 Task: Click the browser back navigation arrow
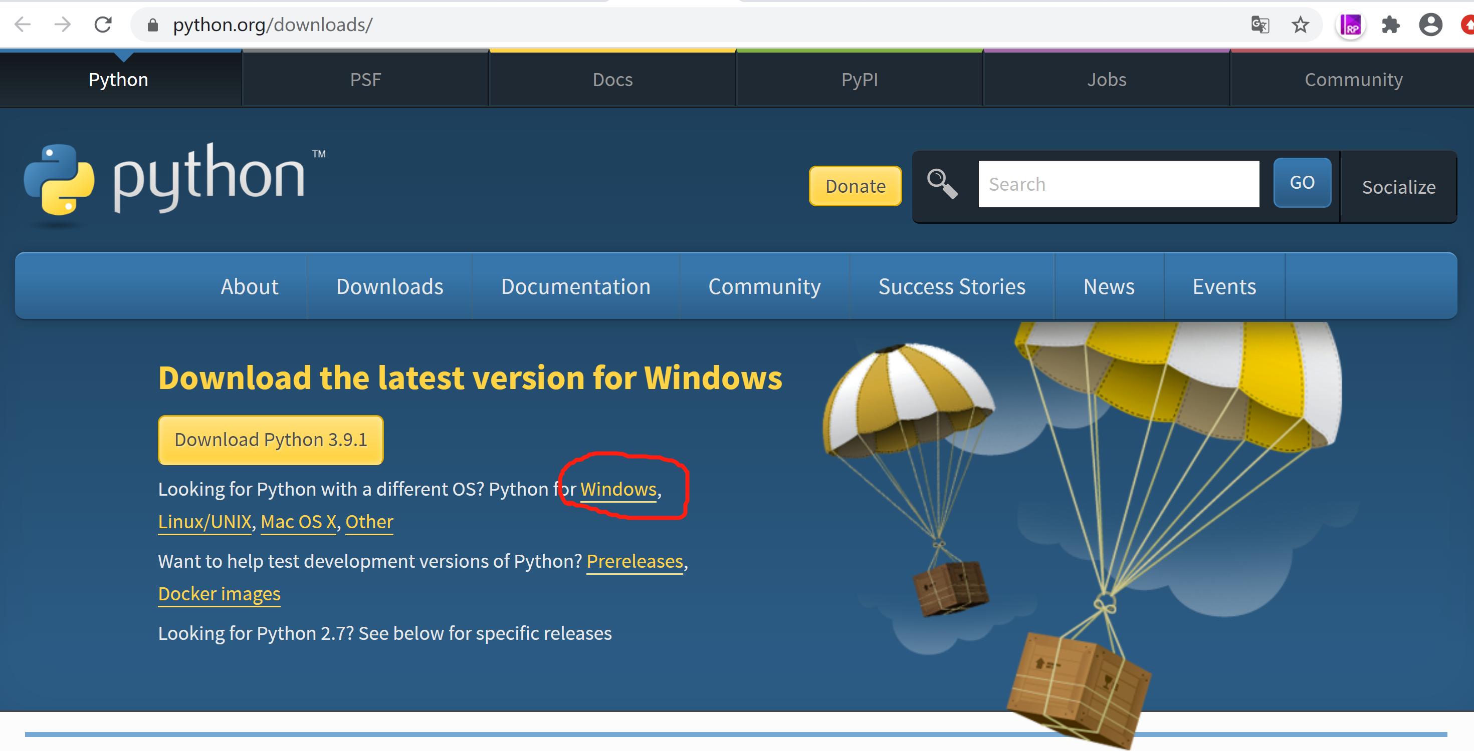(x=22, y=24)
